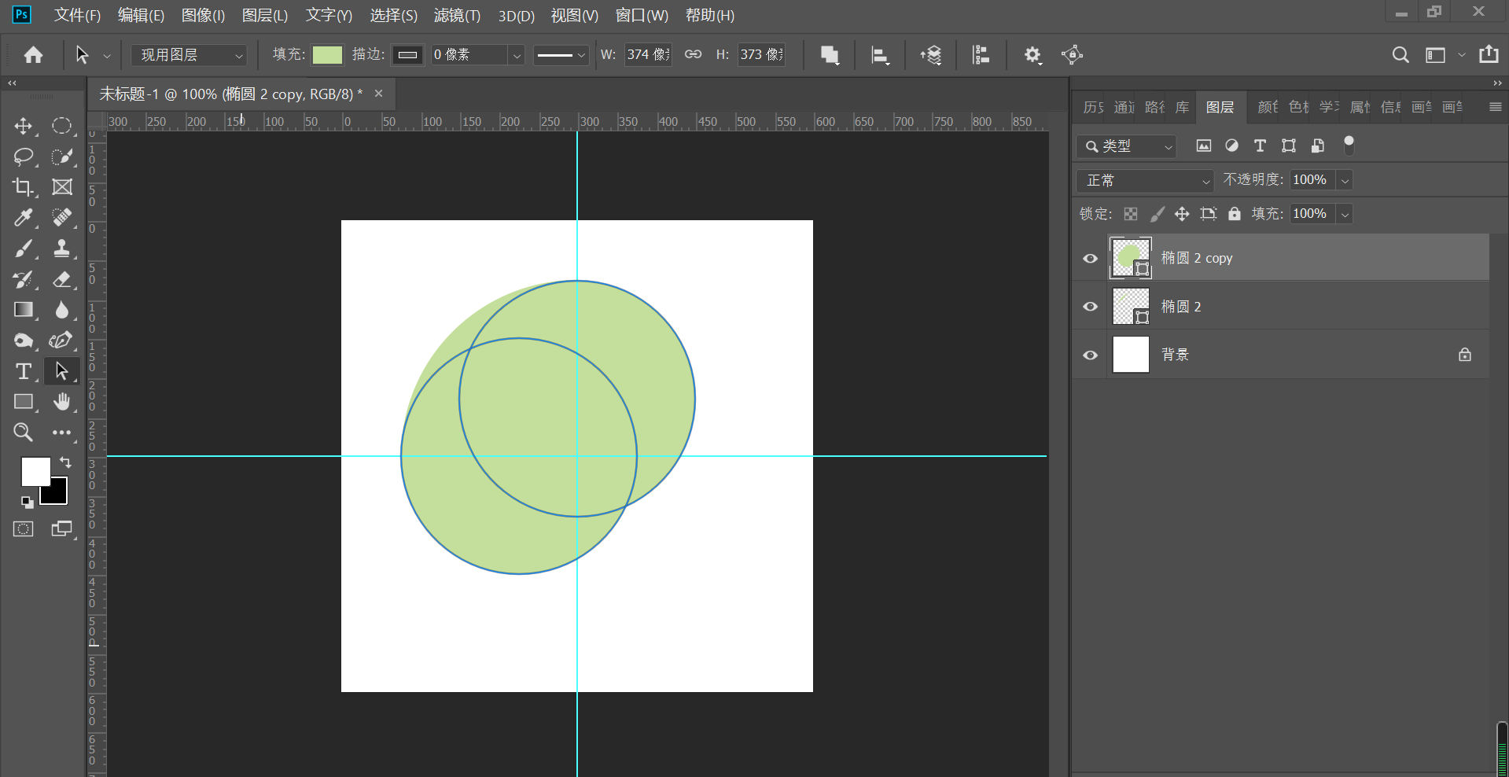Open the 类型 layer filter dropdown

click(x=1126, y=146)
